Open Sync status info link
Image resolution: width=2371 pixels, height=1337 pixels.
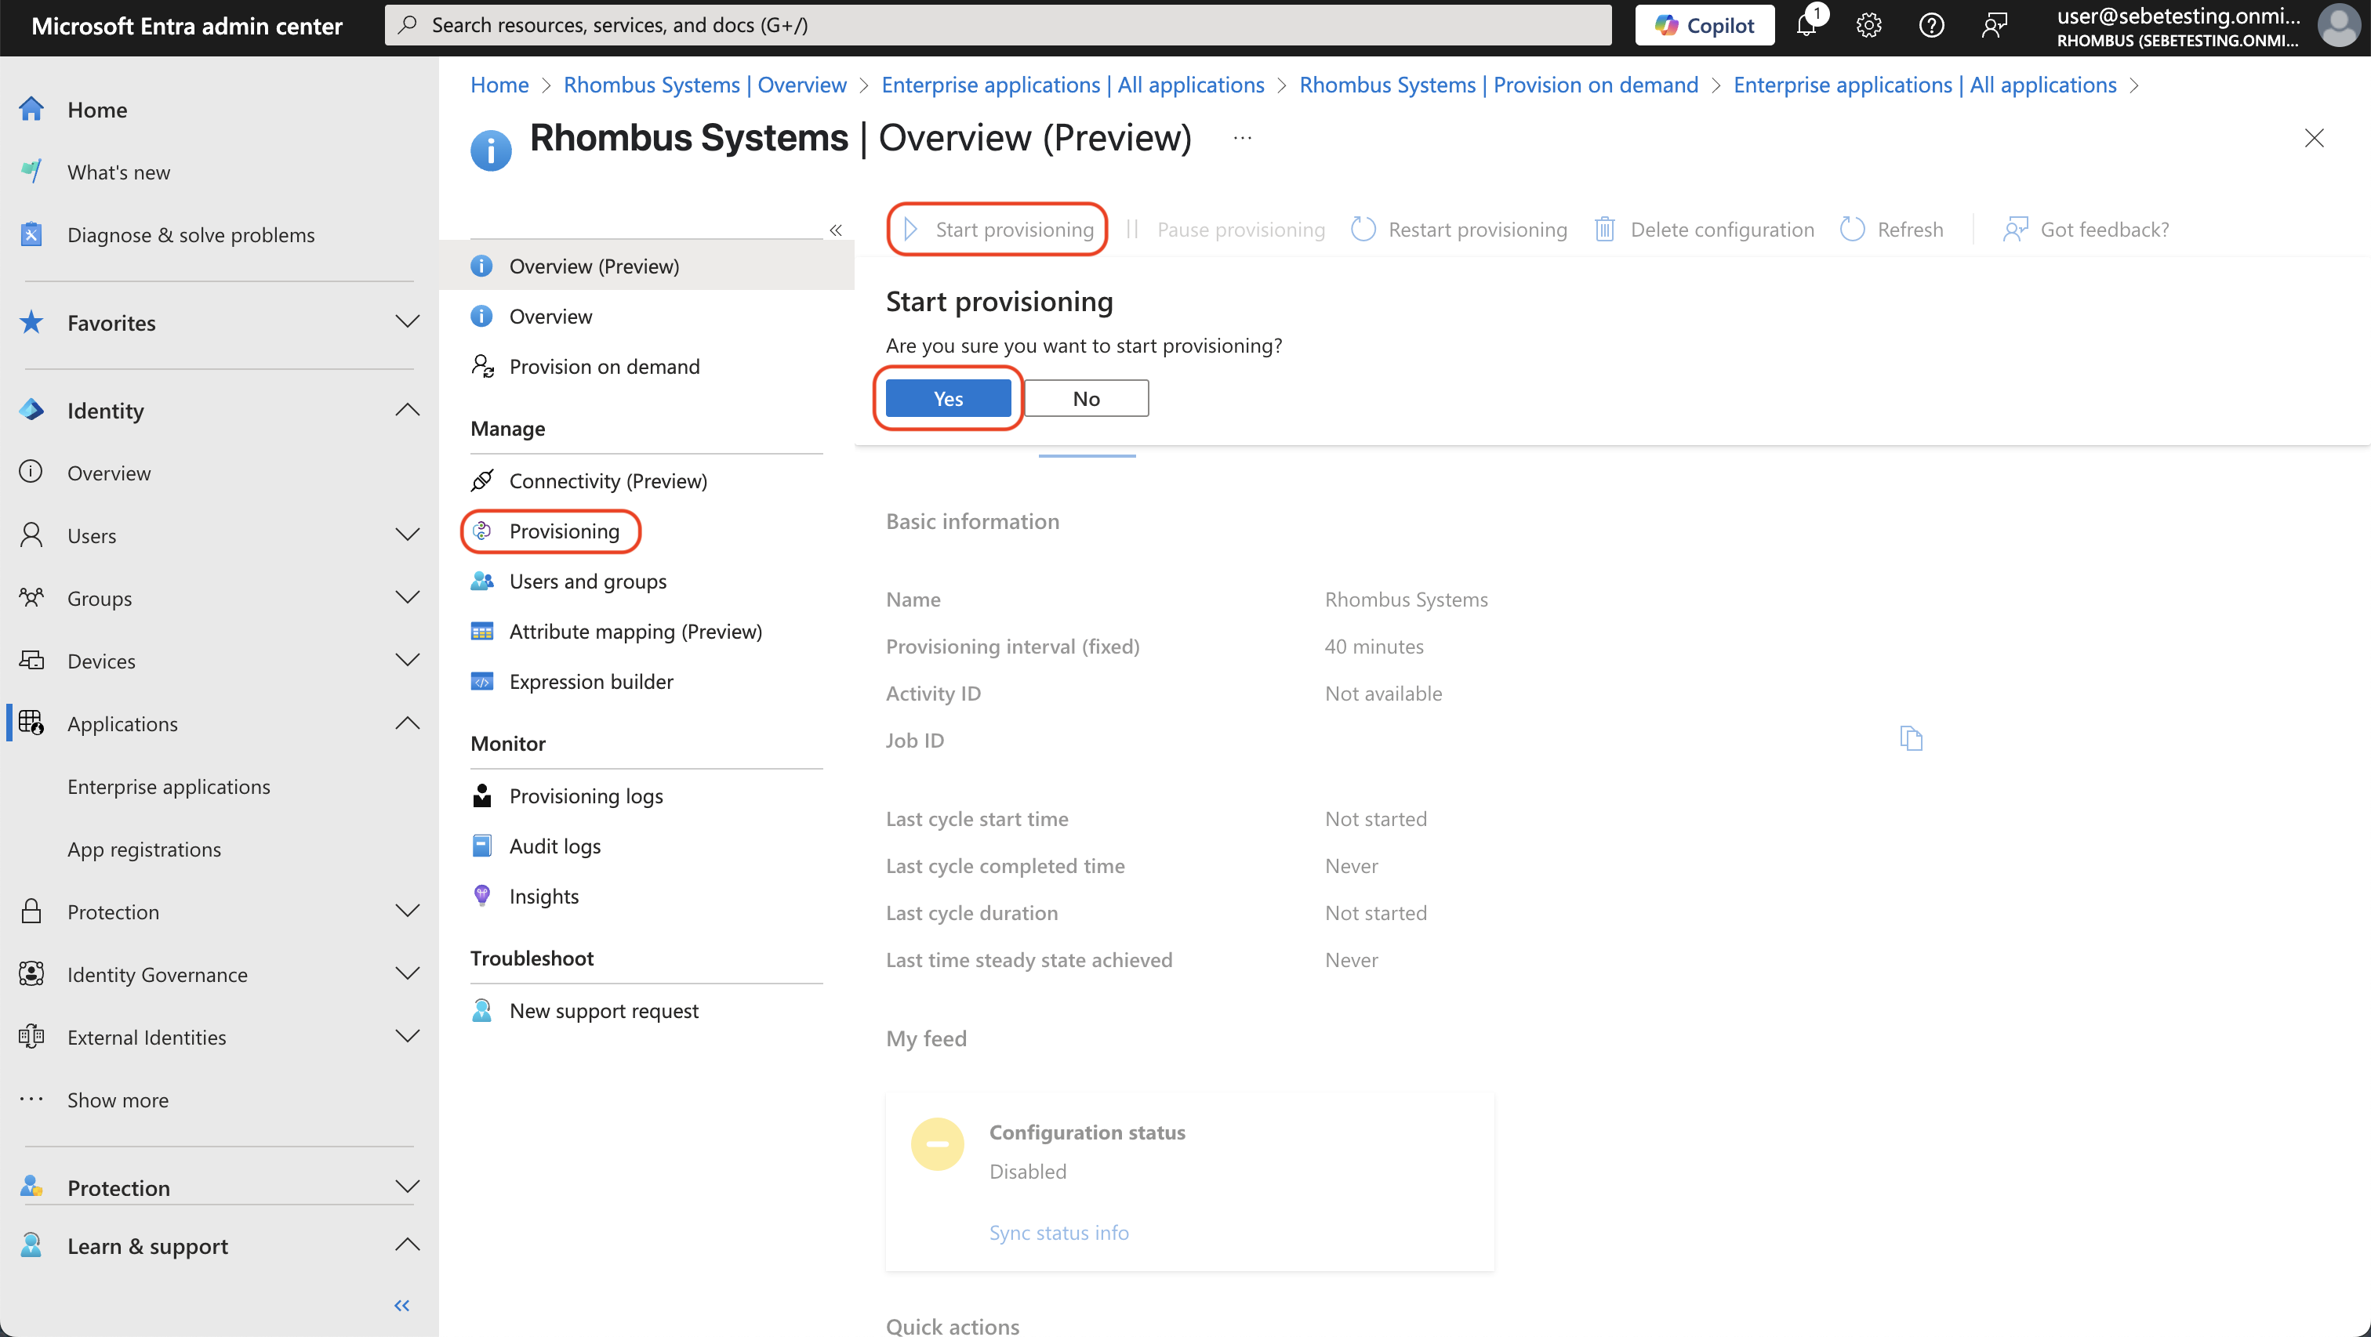[1058, 1232]
